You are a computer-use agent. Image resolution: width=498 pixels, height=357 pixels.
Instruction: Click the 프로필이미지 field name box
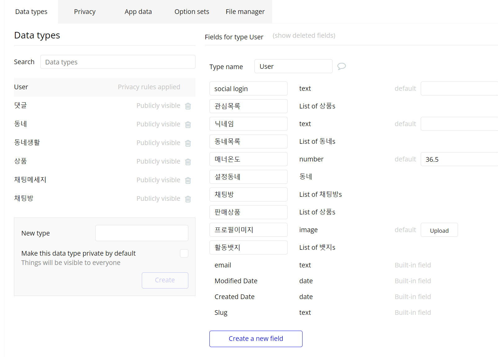pyautogui.click(x=249, y=230)
